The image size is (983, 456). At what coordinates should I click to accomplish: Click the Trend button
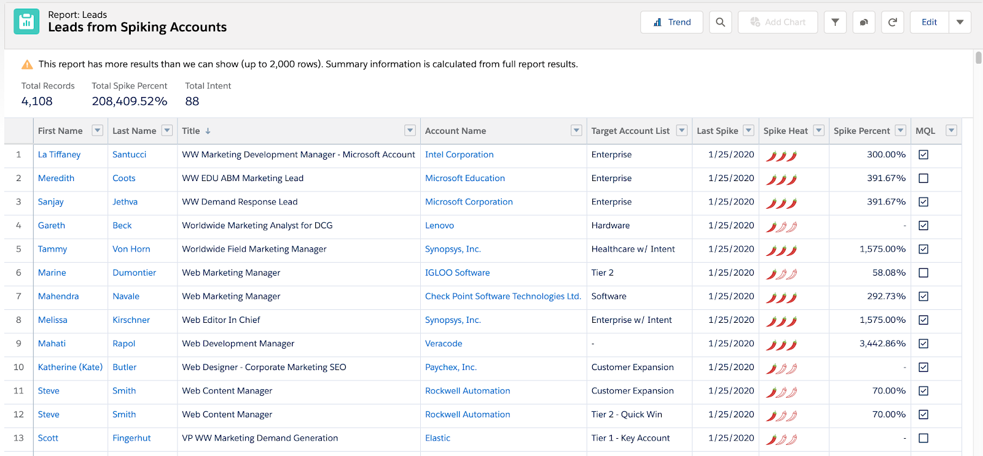[x=672, y=22]
